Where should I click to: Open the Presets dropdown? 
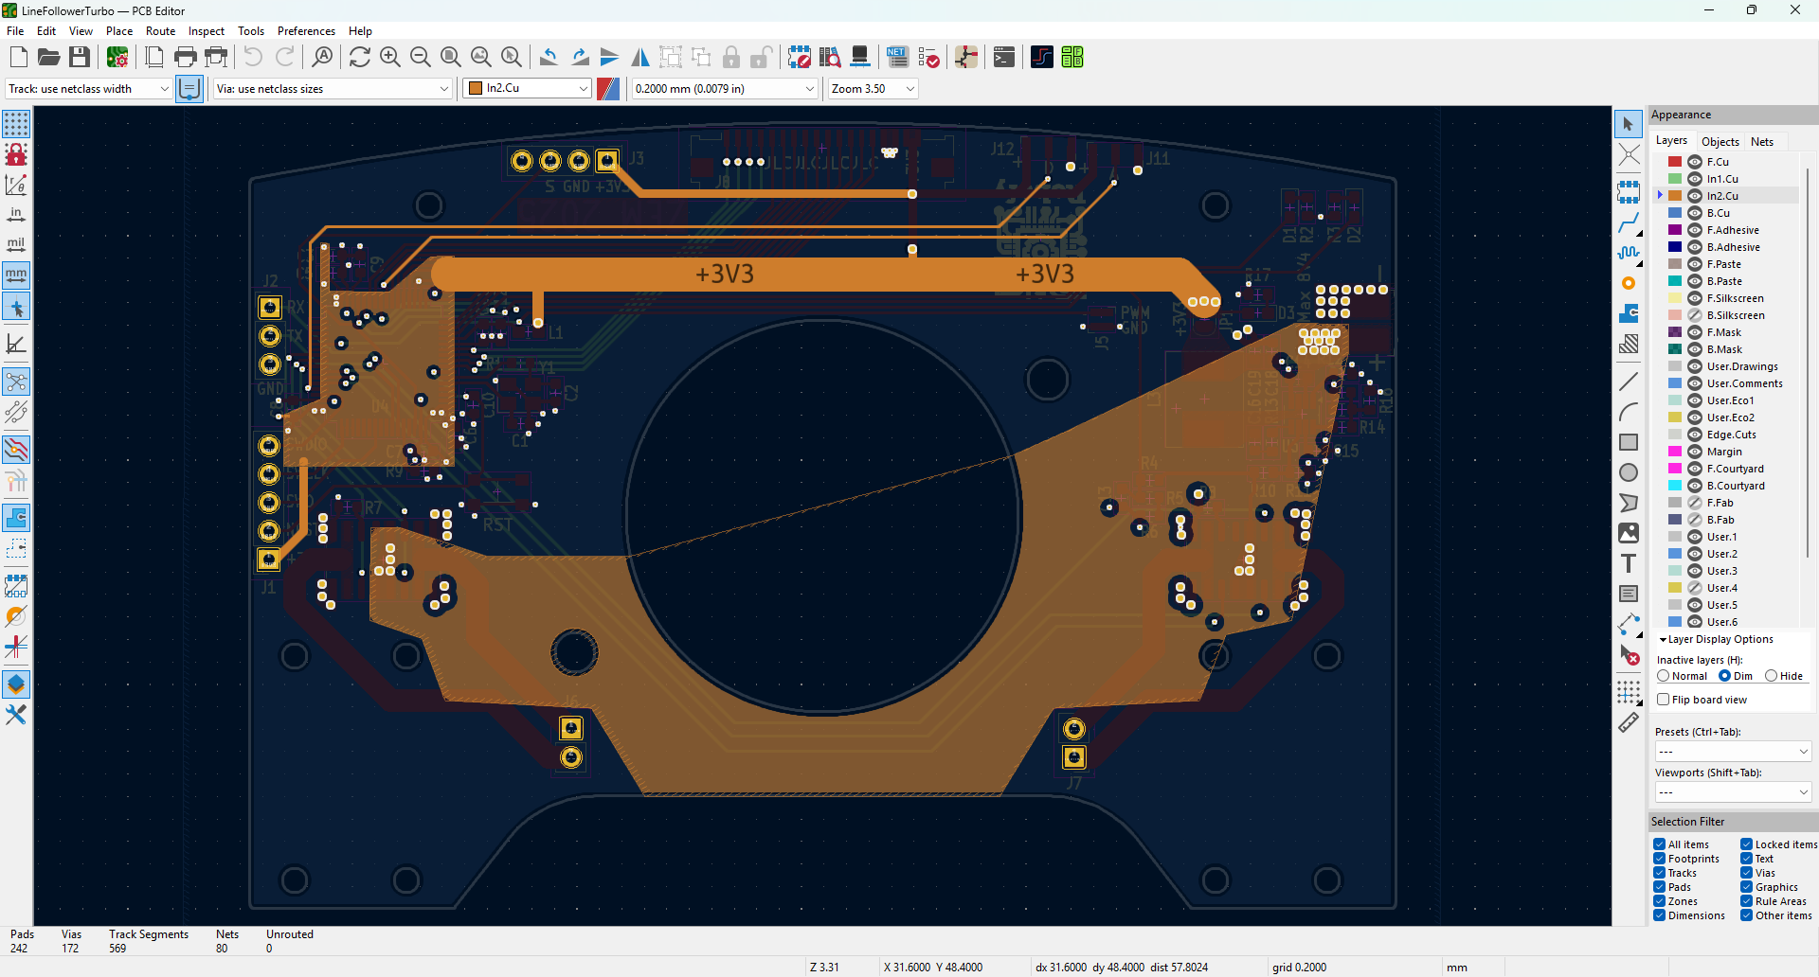coord(1733,752)
